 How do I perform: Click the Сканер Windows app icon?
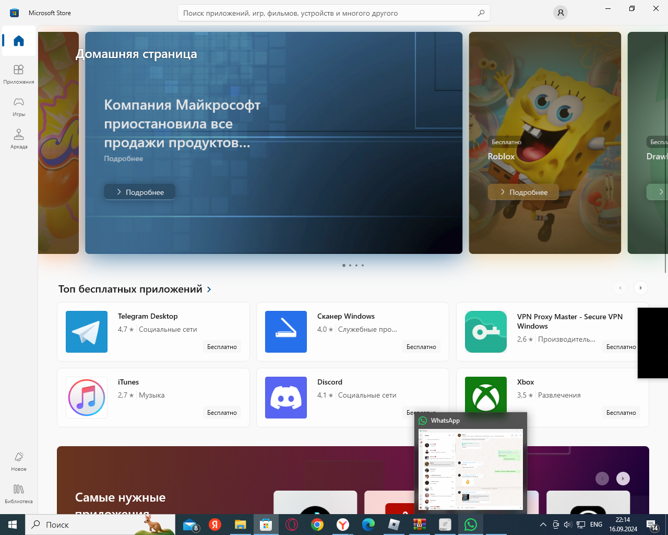click(286, 332)
